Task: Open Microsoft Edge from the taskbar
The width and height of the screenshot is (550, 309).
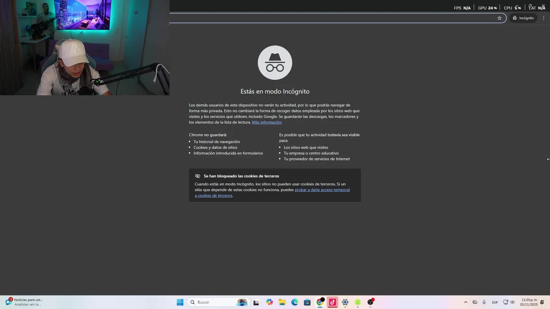Action: (294, 302)
